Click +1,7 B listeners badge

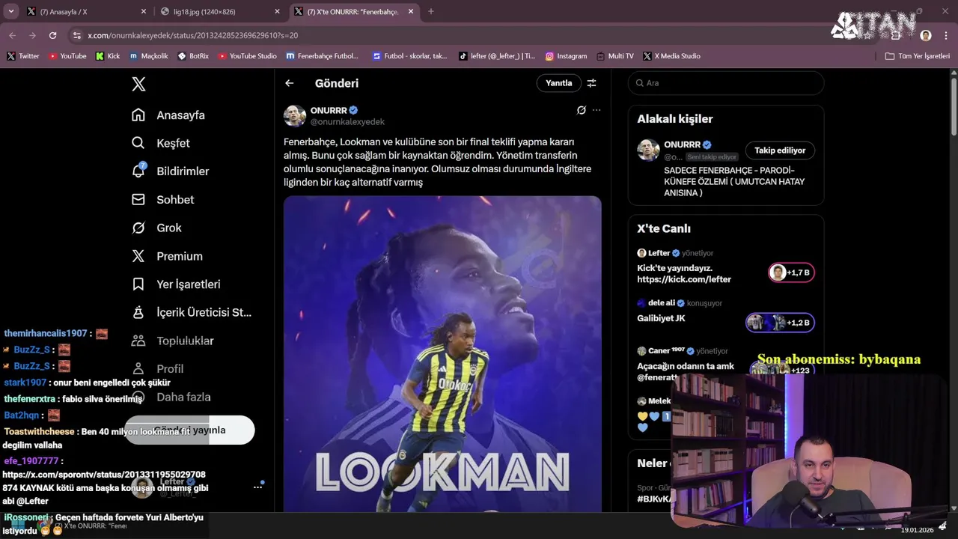792,272
